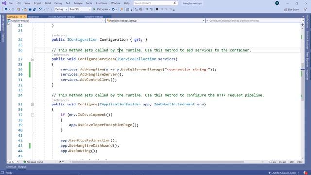Switch to the readme.txt tab
This screenshot has width=311, height=175.
pos(34,17)
